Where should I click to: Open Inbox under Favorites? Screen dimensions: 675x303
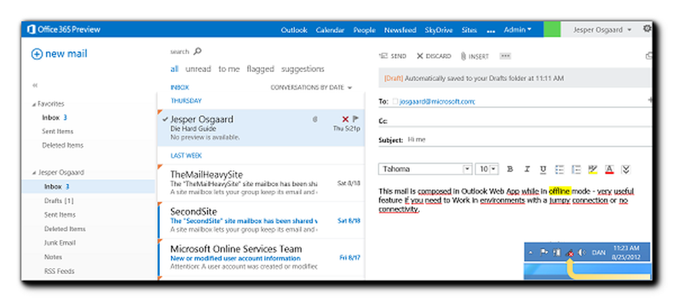point(54,118)
